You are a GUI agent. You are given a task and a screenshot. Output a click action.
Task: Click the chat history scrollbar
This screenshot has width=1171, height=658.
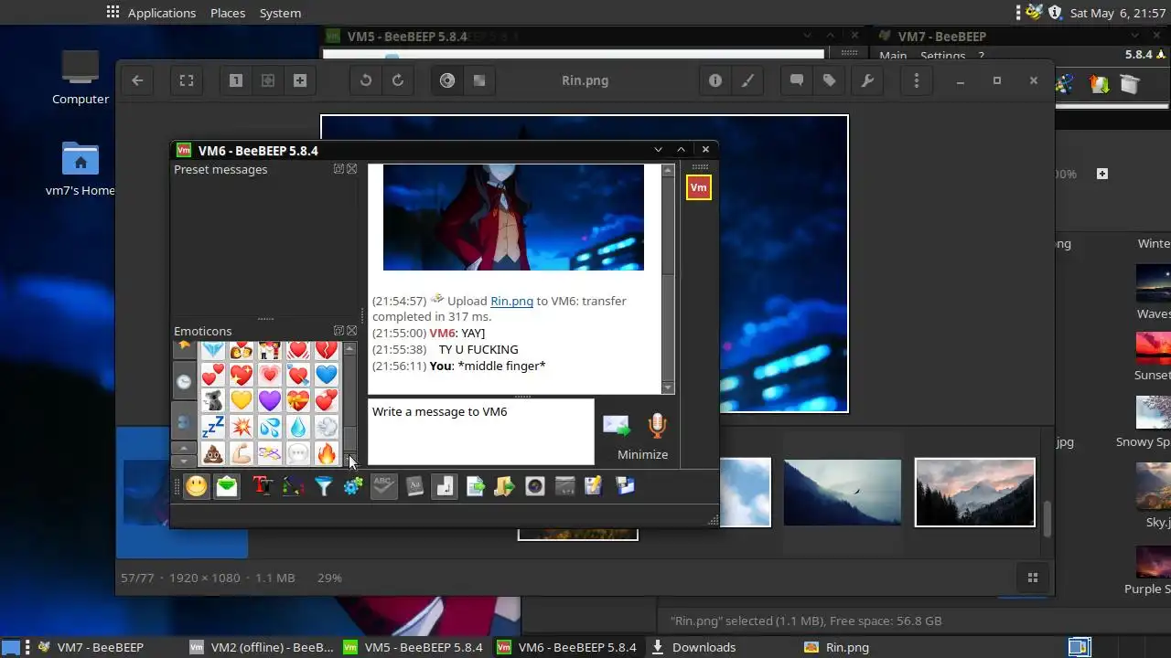pos(668,280)
